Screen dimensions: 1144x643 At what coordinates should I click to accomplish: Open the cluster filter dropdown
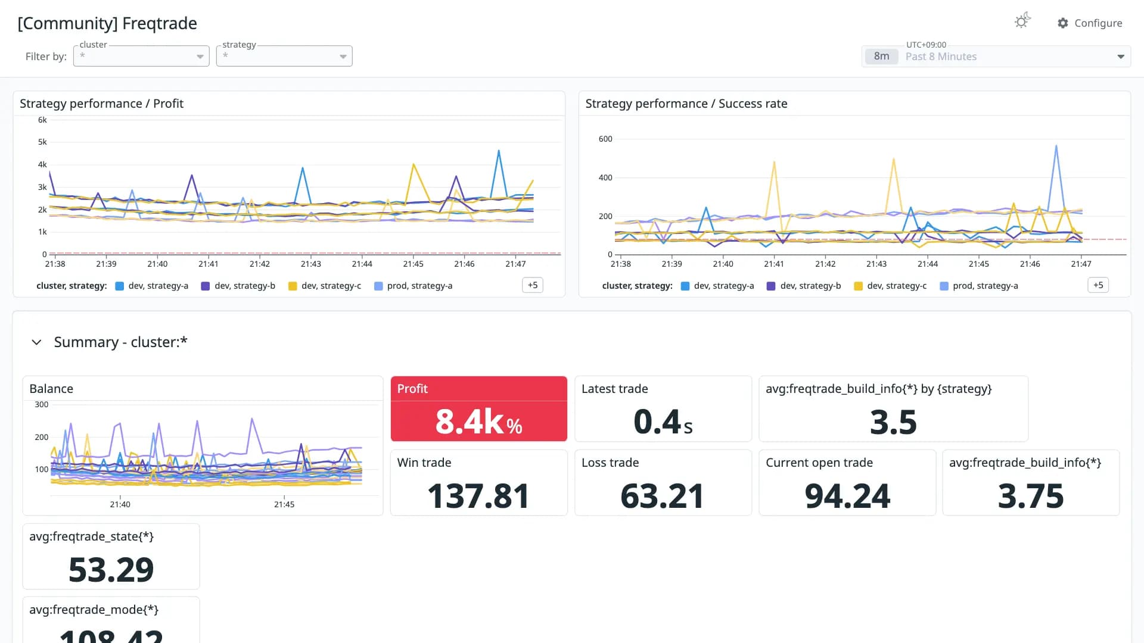point(141,56)
